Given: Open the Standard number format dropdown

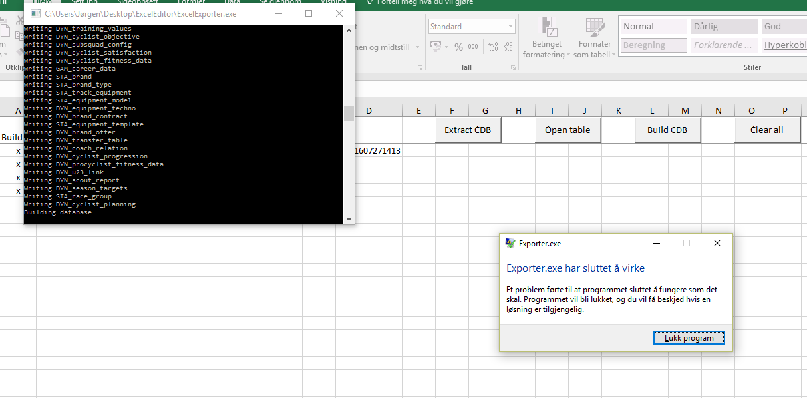Looking at the screenshot, I should coord(510,27).
